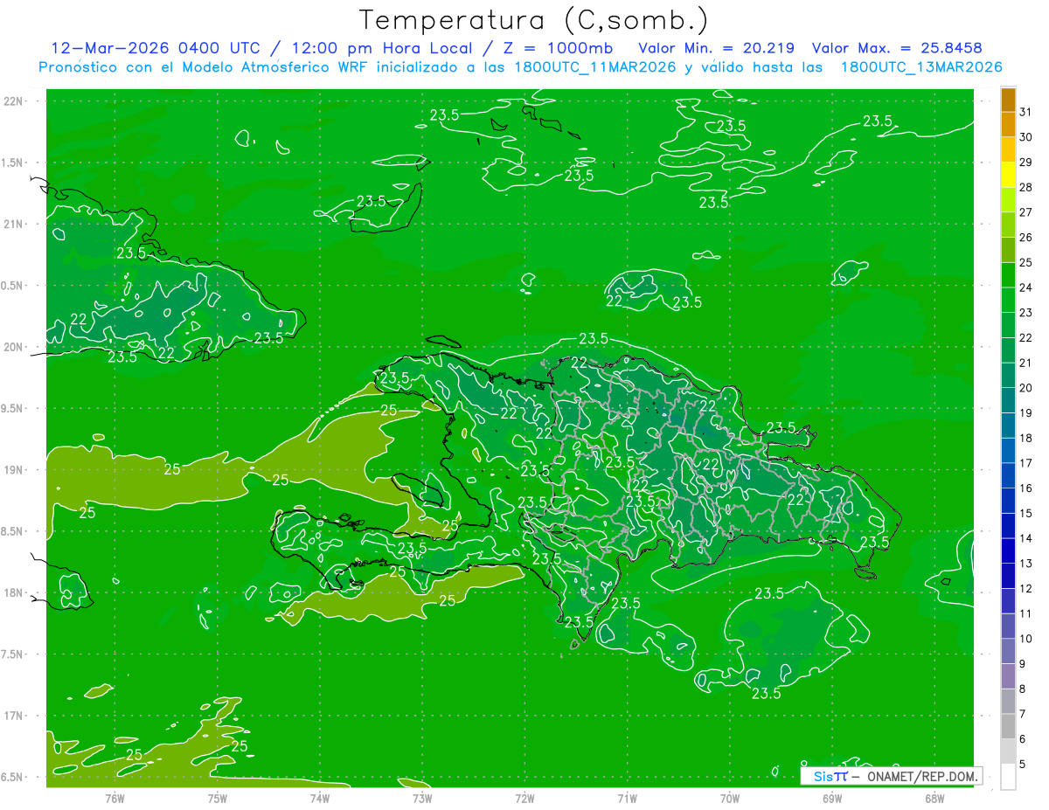Screen dimensions: 1049x810
Task: Select the teal swatch between 19 and 20
Action: tap(1008, 400)
